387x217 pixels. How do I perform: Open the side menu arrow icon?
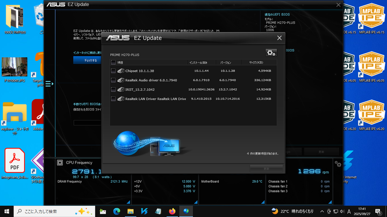coord(48,84)
